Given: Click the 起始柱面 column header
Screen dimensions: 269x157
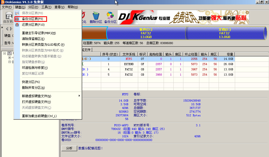Looking at the screenshot, I should 156,54.
